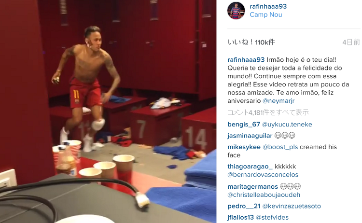
Task: View the 110k likes count
Action: [x=251, y=42]
